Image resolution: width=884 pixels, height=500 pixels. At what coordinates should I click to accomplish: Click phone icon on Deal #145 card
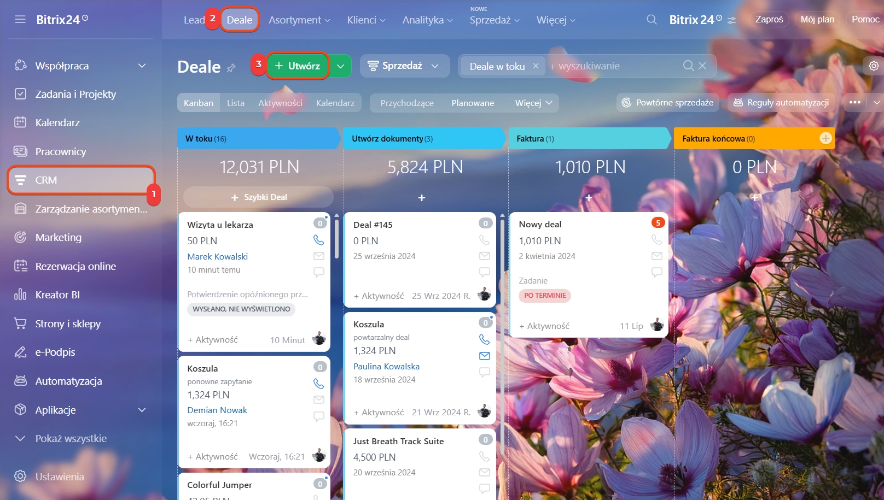pyautogui.click(x=484, y=240)
